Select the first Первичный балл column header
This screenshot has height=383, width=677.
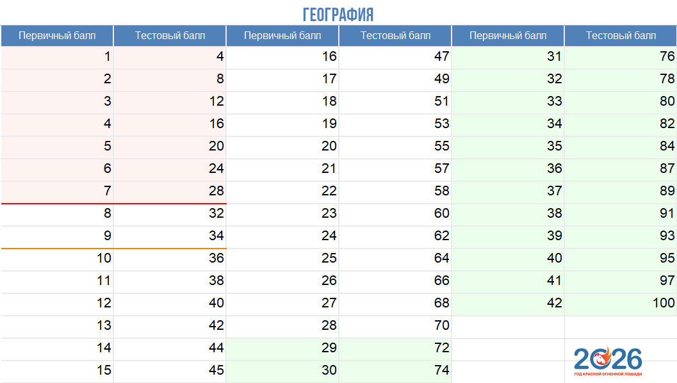(x=57, y=36)
